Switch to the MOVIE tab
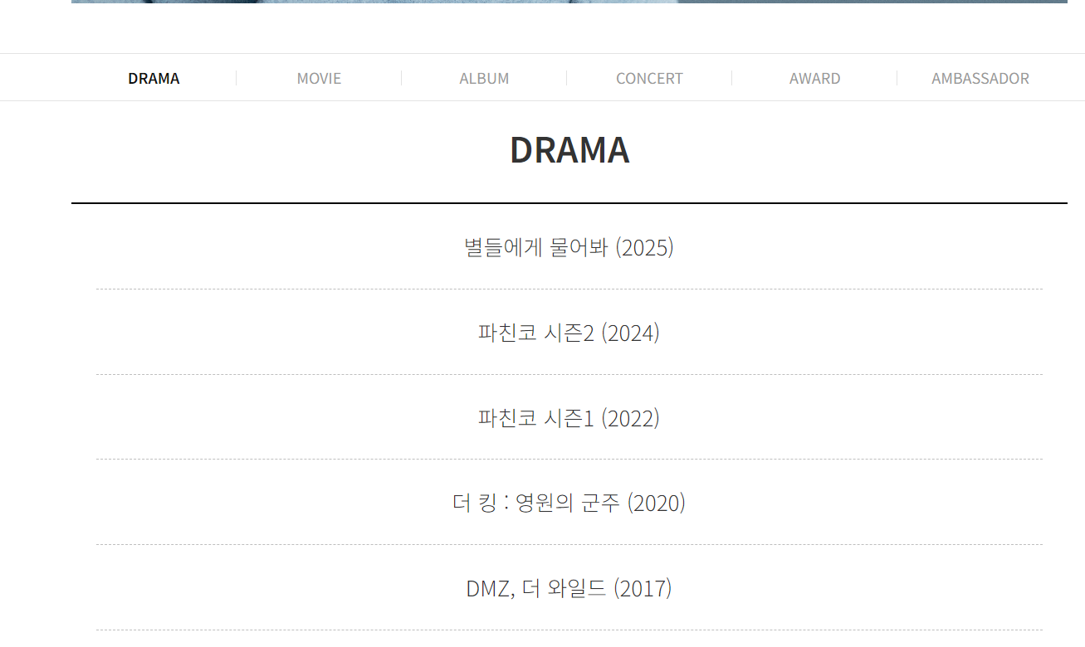The image size is (1085, 647). click(319, 78)
